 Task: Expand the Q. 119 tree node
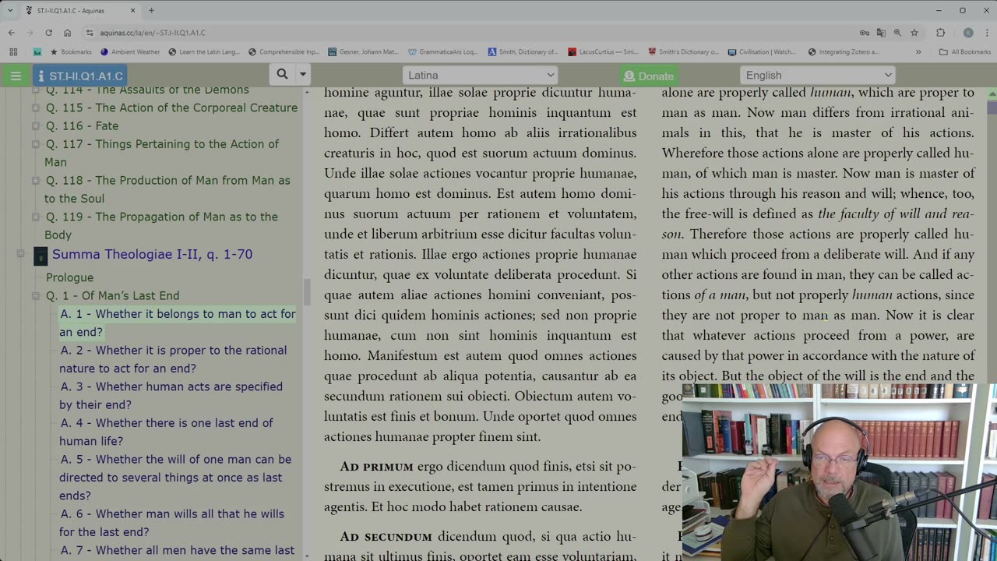pos(35,217)
